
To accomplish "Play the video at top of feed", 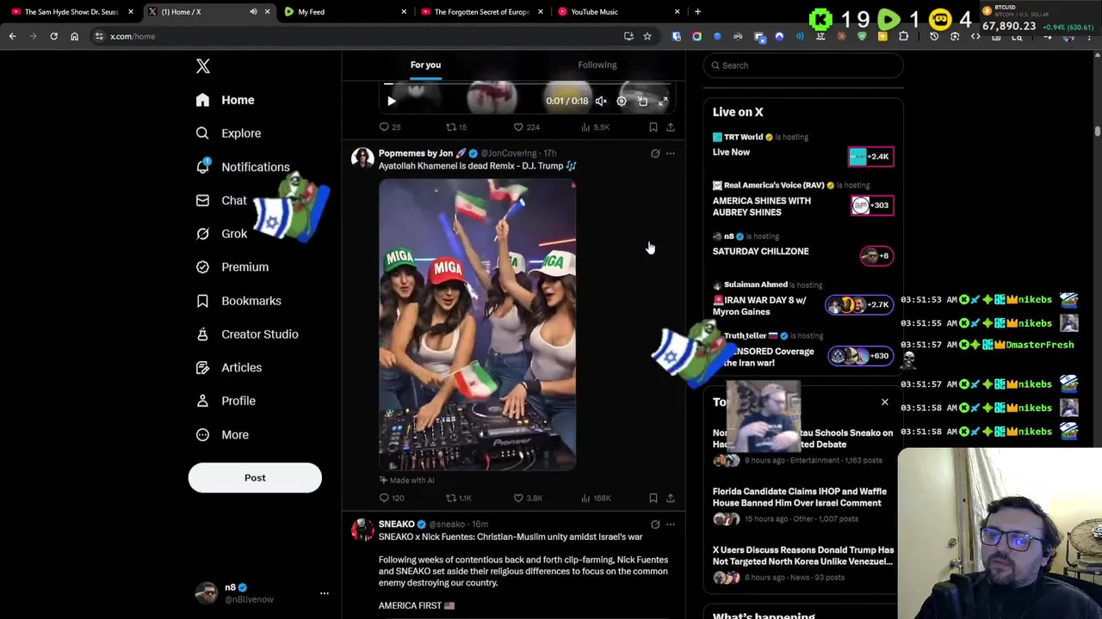I will [x=391, y=101].
